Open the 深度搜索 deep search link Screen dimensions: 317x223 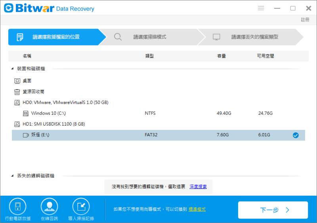[x=198, y=187]
